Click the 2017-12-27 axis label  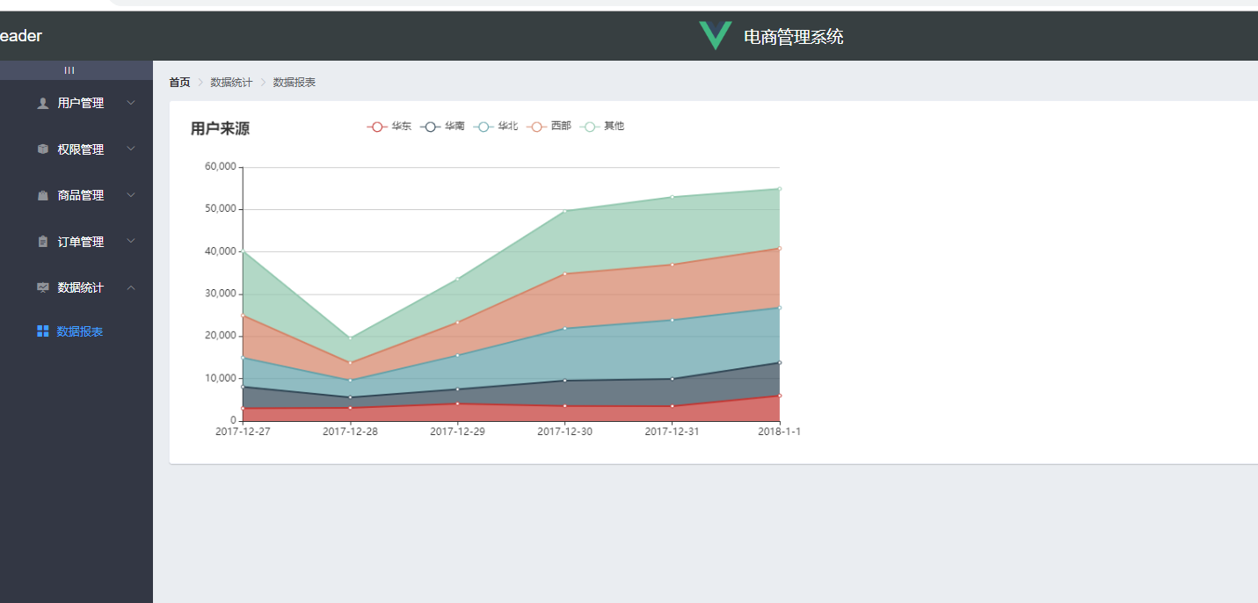(x=243, y=432)
